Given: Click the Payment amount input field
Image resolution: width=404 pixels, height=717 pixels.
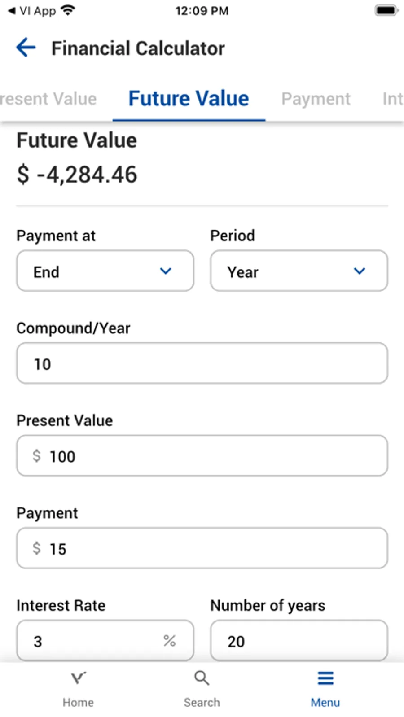Looking at the screenshot, I should point(202,548).
